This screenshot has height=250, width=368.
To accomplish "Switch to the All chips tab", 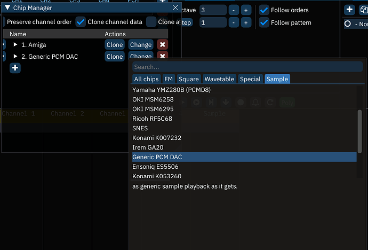I will pyautogui.click(x=146, y=79).
